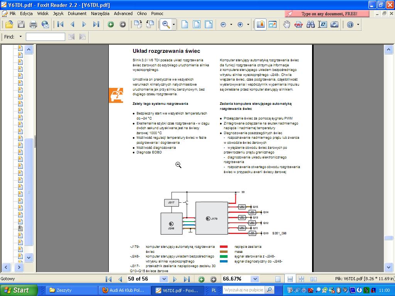Click the Save floppy disk icon
Viewport: 395px width, 296px height.
pyautogui.click(x=21, y=25)
